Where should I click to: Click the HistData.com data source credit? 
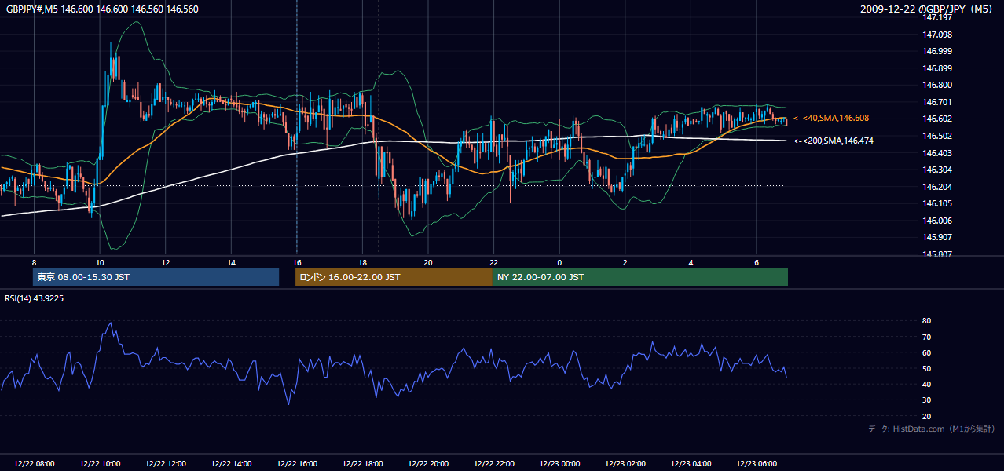[932, 429]
